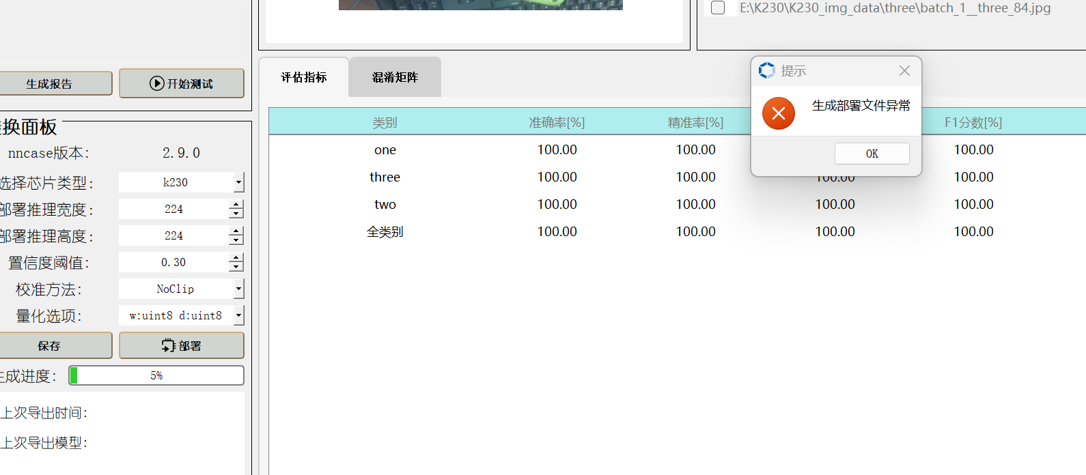Check the batch_1__three_84.jpg checkbox

pyautogui.click(x=718, y=8)
